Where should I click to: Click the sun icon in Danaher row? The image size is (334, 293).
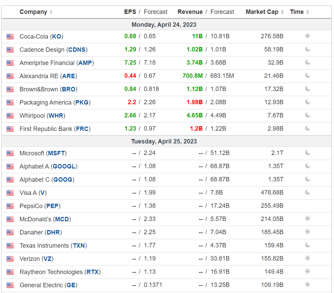click(307, 232)
